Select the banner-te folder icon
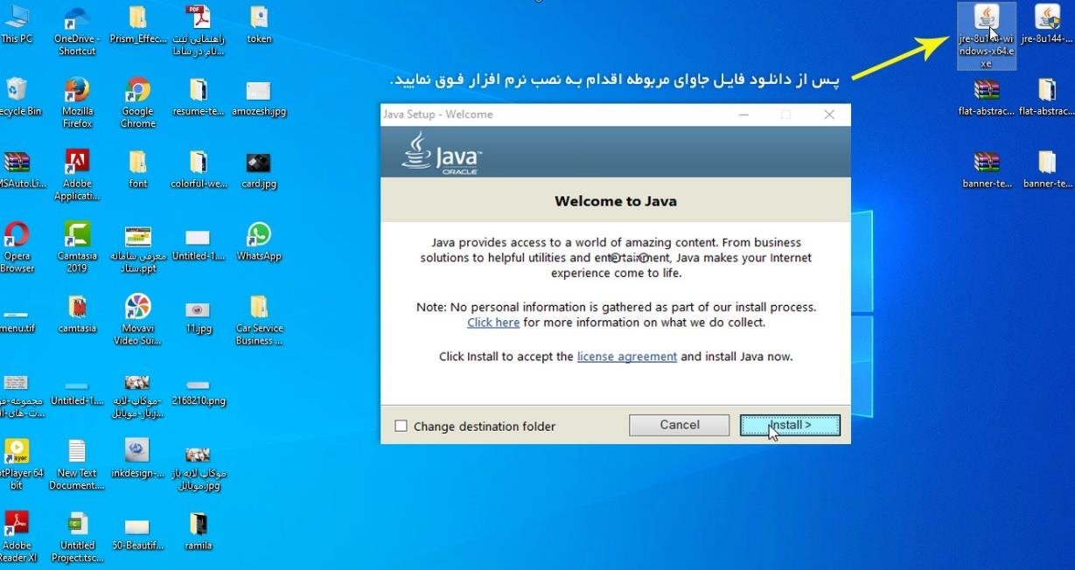This screenshot has height=570, width=1075. (x=1047, y=169)
